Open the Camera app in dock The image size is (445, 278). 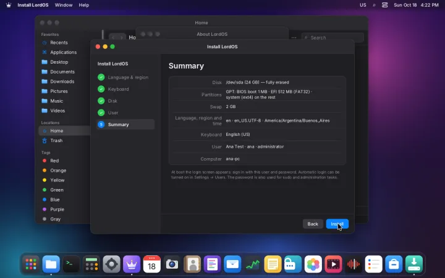(172, 264)
